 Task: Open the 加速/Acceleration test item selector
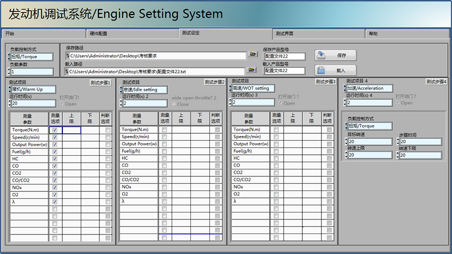coord(368,88)
